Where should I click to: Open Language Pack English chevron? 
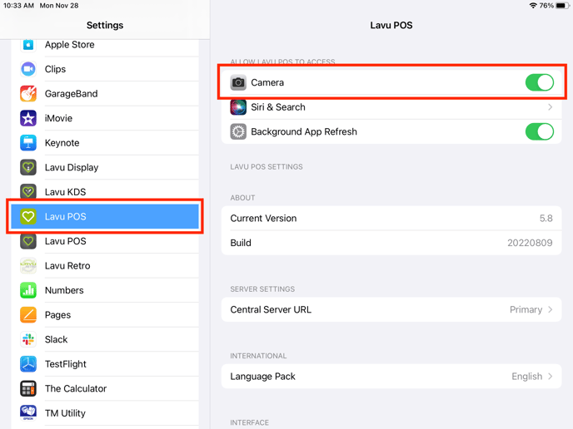[550, 377]
